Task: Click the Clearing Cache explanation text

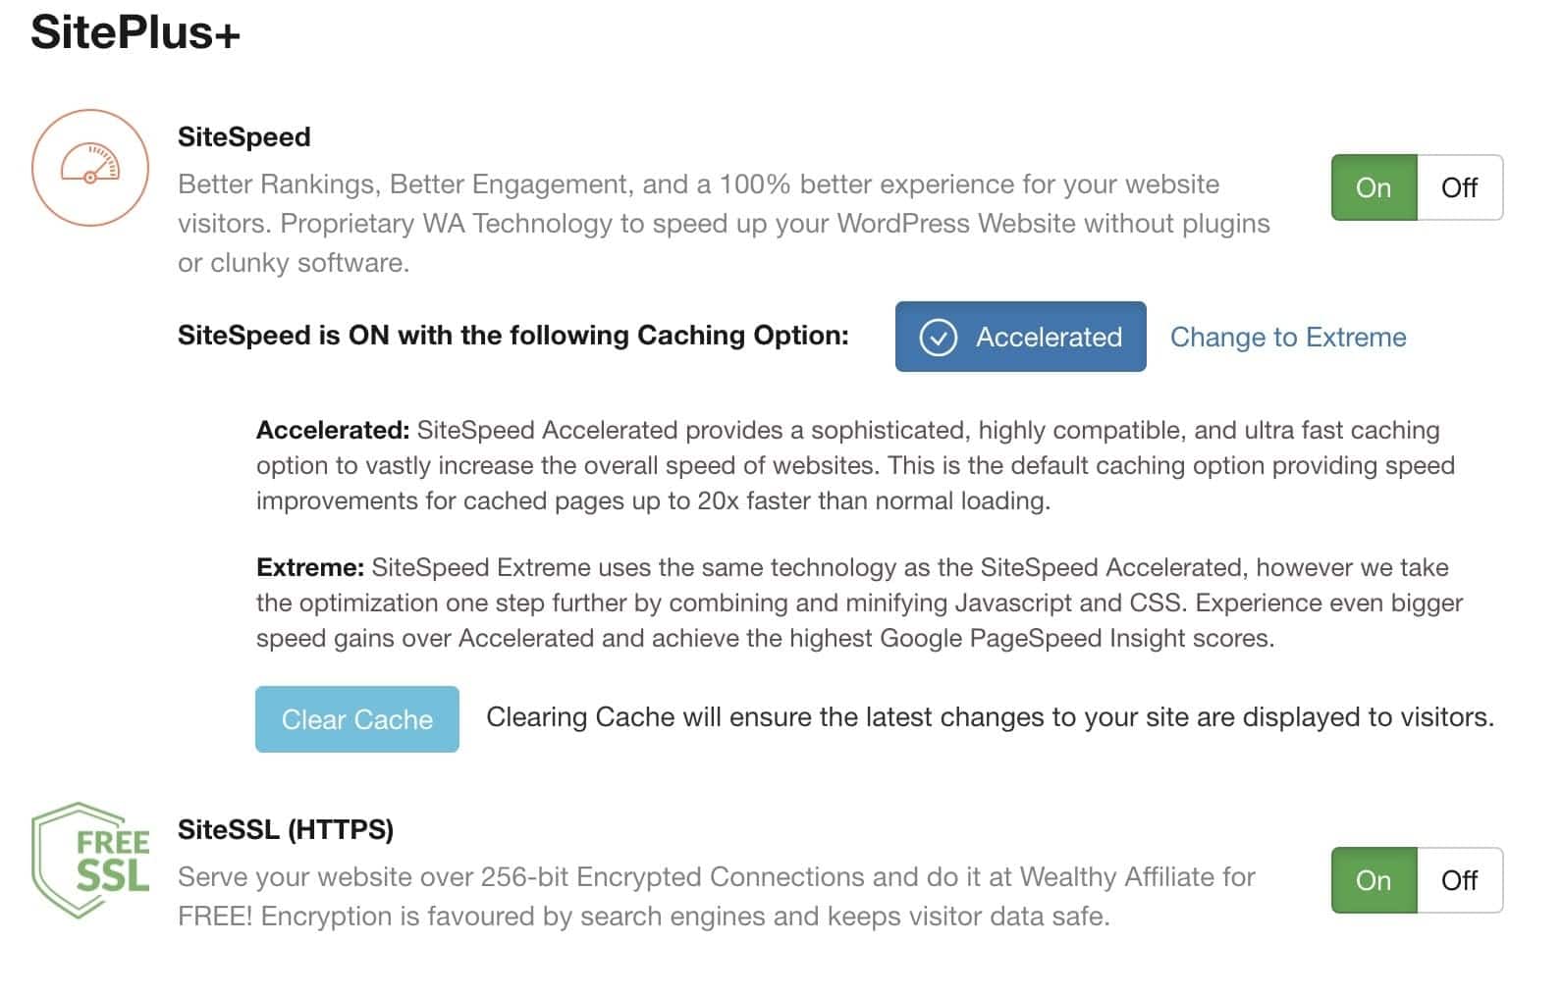Action: (991, 717)
